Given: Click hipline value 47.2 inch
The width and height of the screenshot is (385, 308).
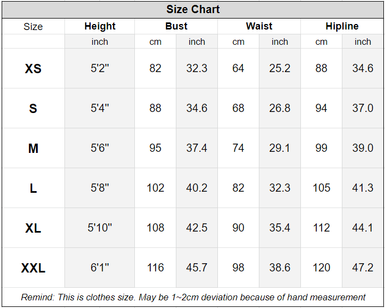Looking at the screenshot, I should click(363, 268).
